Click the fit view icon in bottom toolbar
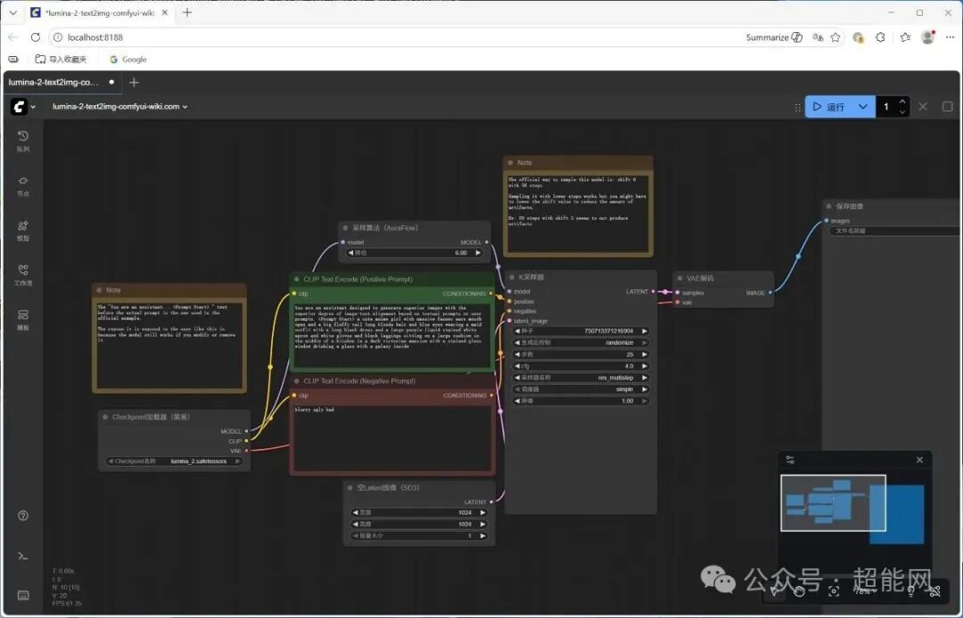The image size is (963, 618). pyautogui.click(x=834, y=590)
